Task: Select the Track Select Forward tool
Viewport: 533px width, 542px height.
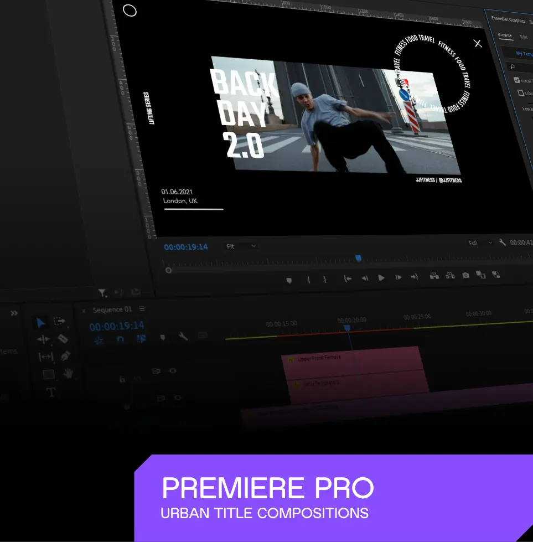Action: (59, 321)
